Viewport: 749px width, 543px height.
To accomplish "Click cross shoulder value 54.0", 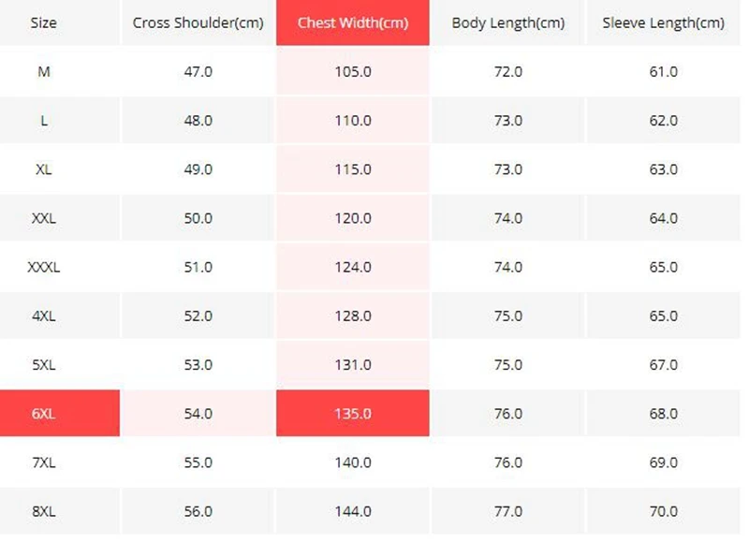I will tap(198, 414).
